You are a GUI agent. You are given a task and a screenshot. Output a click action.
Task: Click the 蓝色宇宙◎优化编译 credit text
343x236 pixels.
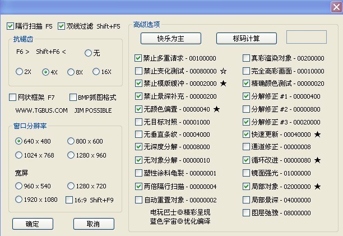coord(180,221)
